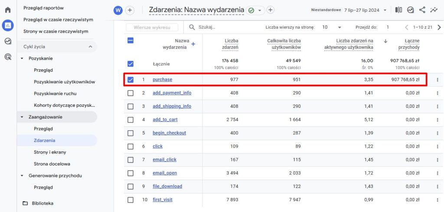The image size is (444, 212).
Task: Open the three-dot menu for begin_checkout row
Action: tap(437, 133)
